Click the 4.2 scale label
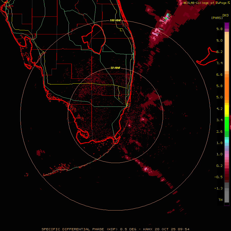Screen dimensions: 231x231 click(219, 109)
